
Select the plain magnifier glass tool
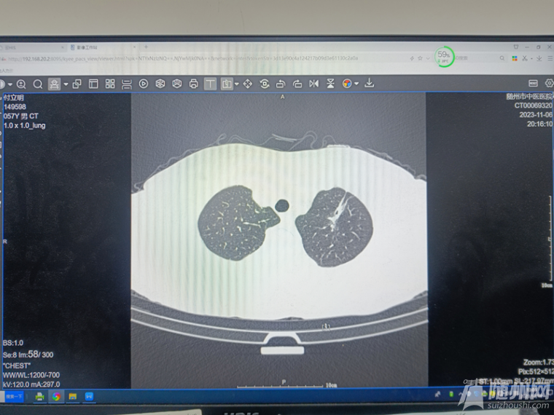point(37,84)
